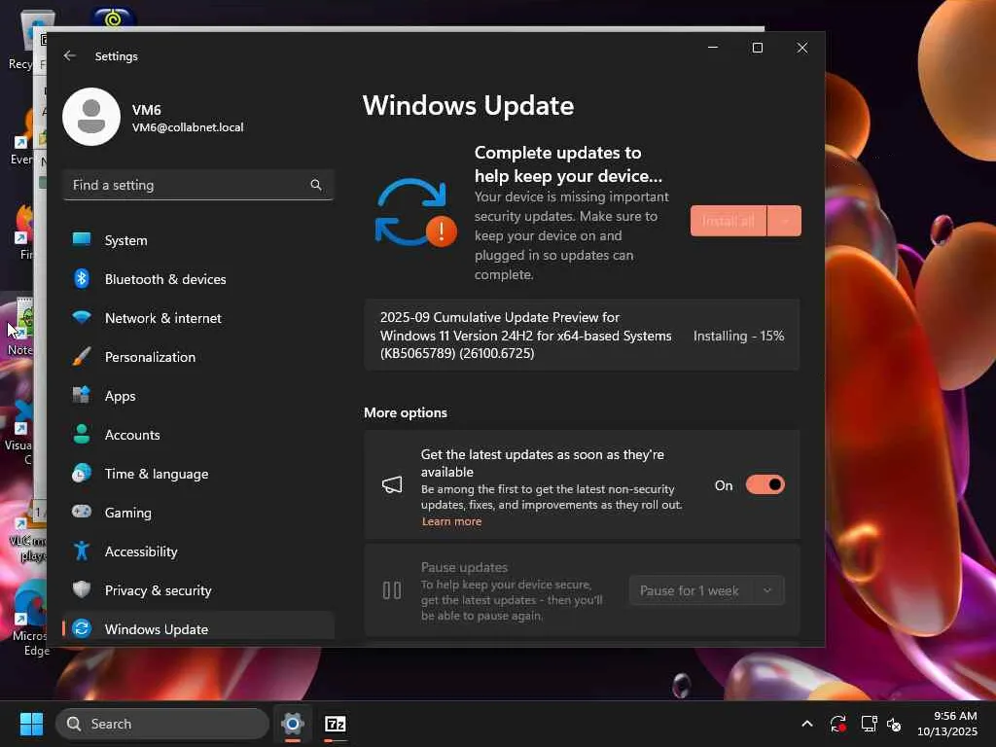Click the pause bars icon beside Pause updates
996x747 pixels.
(x=392, y=590)
